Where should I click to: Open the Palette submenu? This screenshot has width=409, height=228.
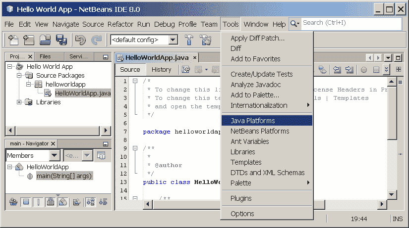(267, 182)
